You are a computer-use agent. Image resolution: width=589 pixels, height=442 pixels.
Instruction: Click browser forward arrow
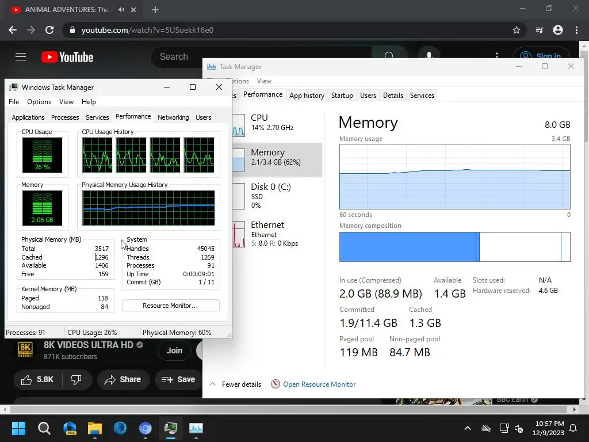click(x=31, y=30)
